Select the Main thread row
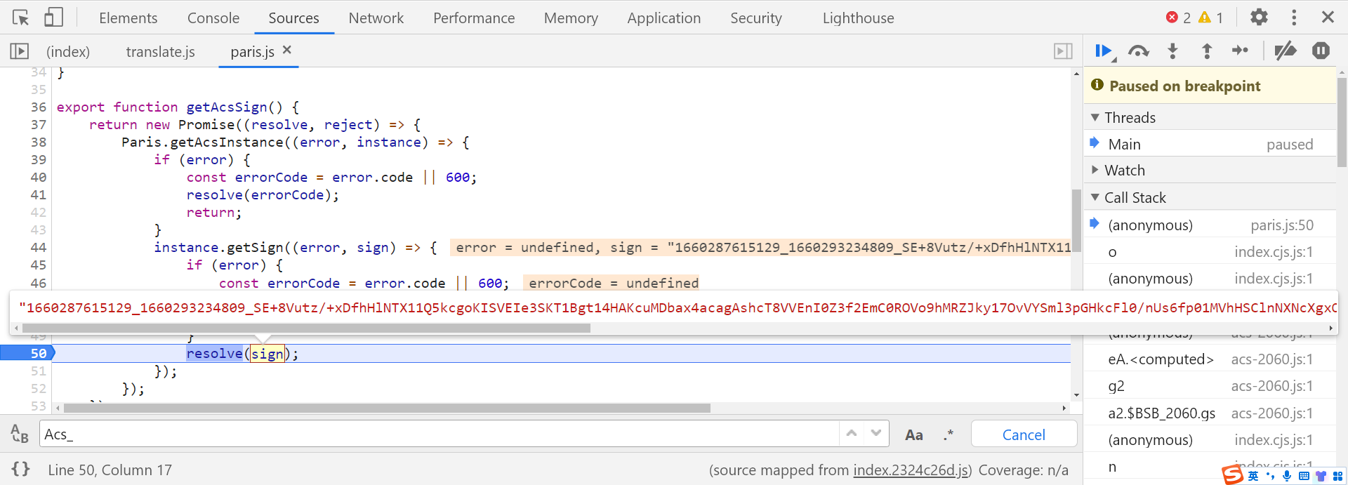The height and width of the screenshot is (485, 1348). pyautogui.click(x=1210, y=144)
